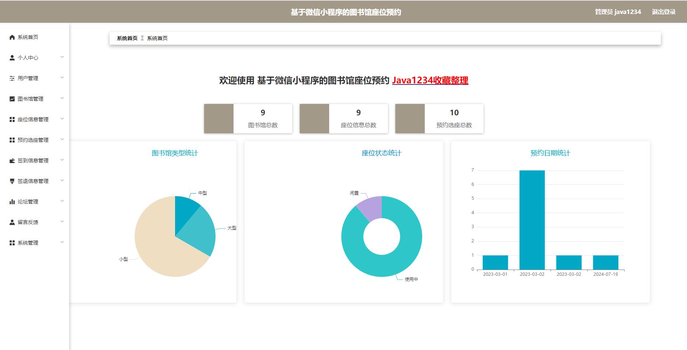687x350 pixels.
Task: Expand the 图书馆管理 chevron
Action: (x=62, y=98)
